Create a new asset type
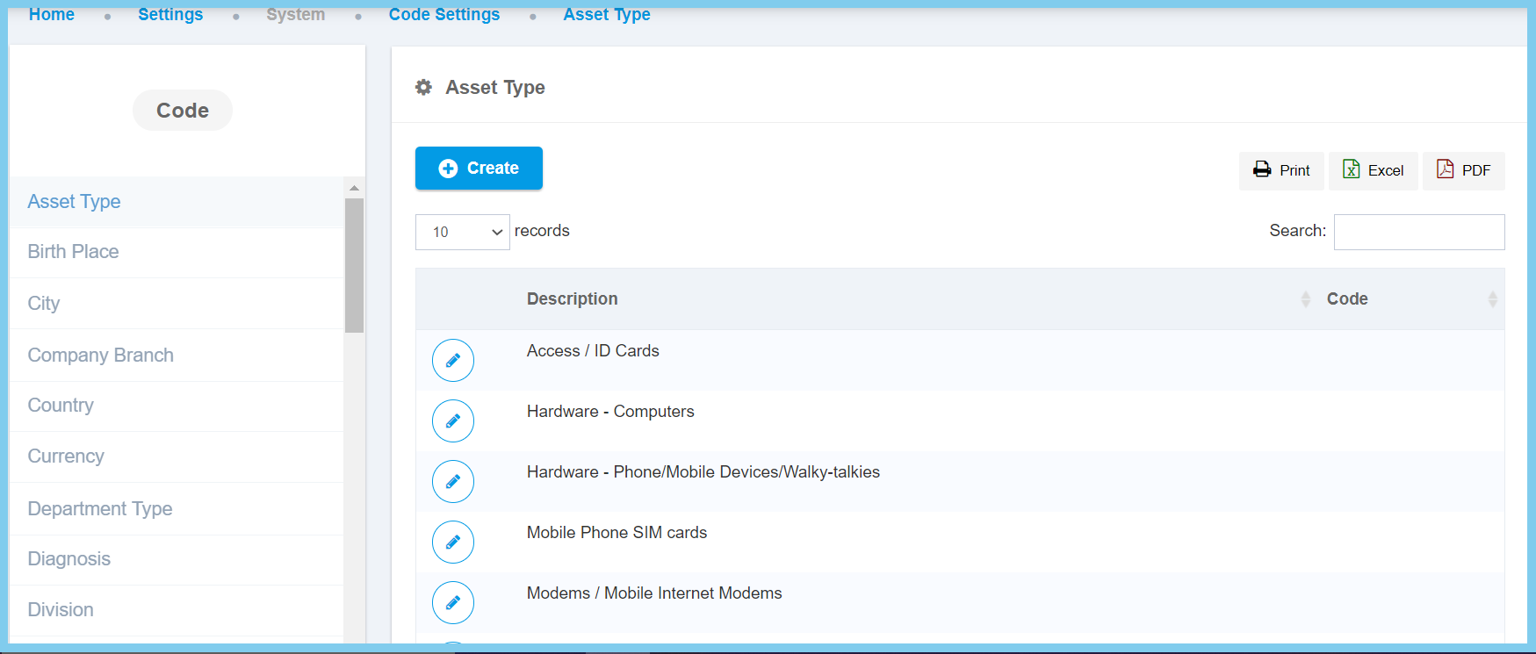Image resolution: width=1536 pixels, height=654 pixels. pyautogui.click(x=479, y=169)
